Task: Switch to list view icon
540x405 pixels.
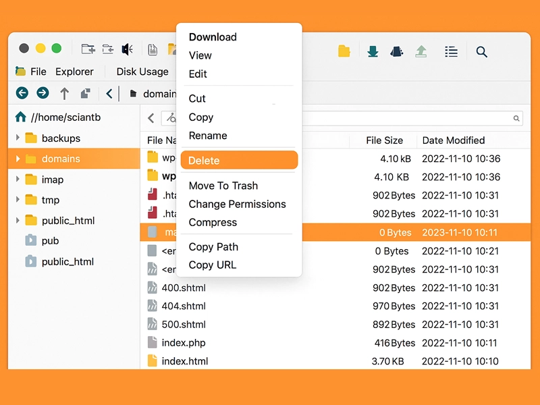Action: click(x=451, y=51)
